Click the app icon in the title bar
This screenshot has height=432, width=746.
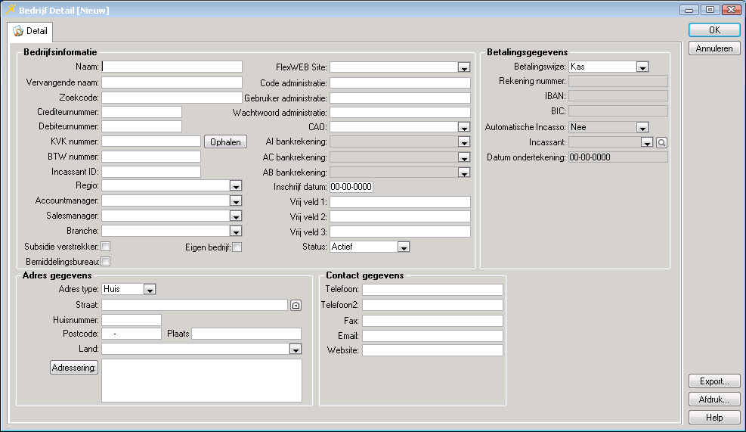tap(11, 9)
